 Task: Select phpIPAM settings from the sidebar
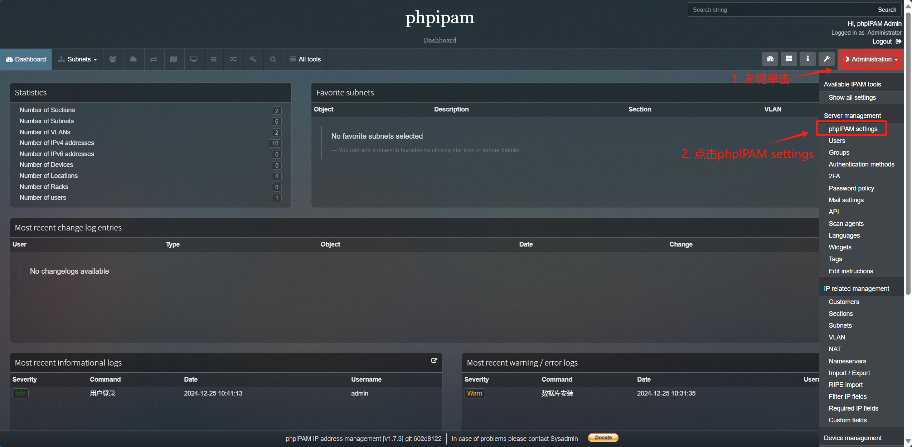coord(853,129)
